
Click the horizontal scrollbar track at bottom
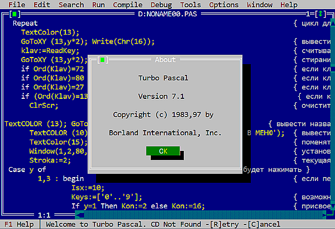click(x=203, y=215)
